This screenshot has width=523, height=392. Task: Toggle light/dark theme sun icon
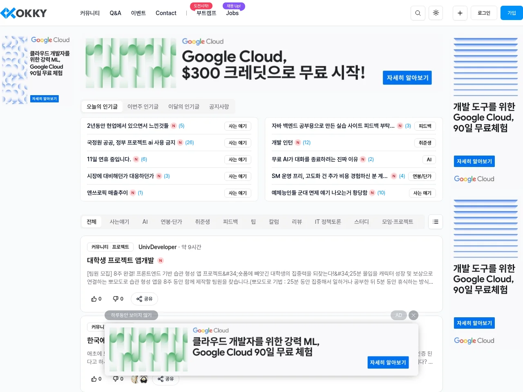436,13
